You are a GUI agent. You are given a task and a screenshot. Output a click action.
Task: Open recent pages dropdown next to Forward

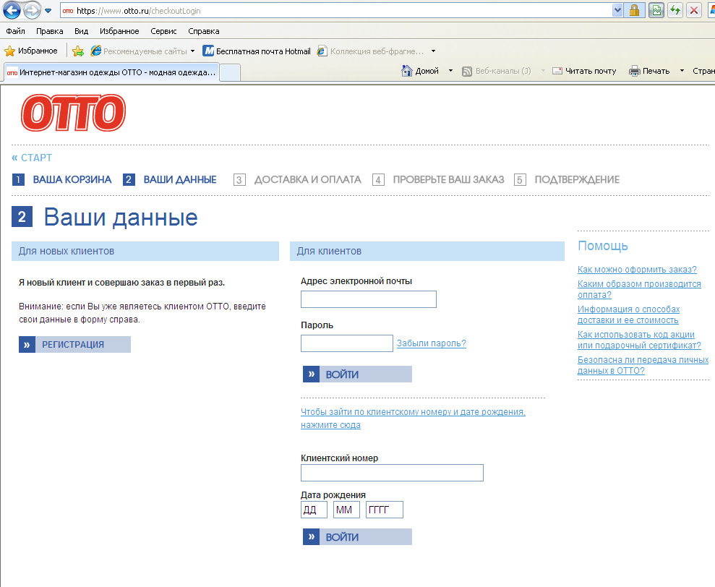(x=48, y=11)
